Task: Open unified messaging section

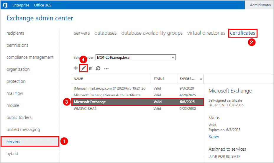Action: [x=23, y=130]
